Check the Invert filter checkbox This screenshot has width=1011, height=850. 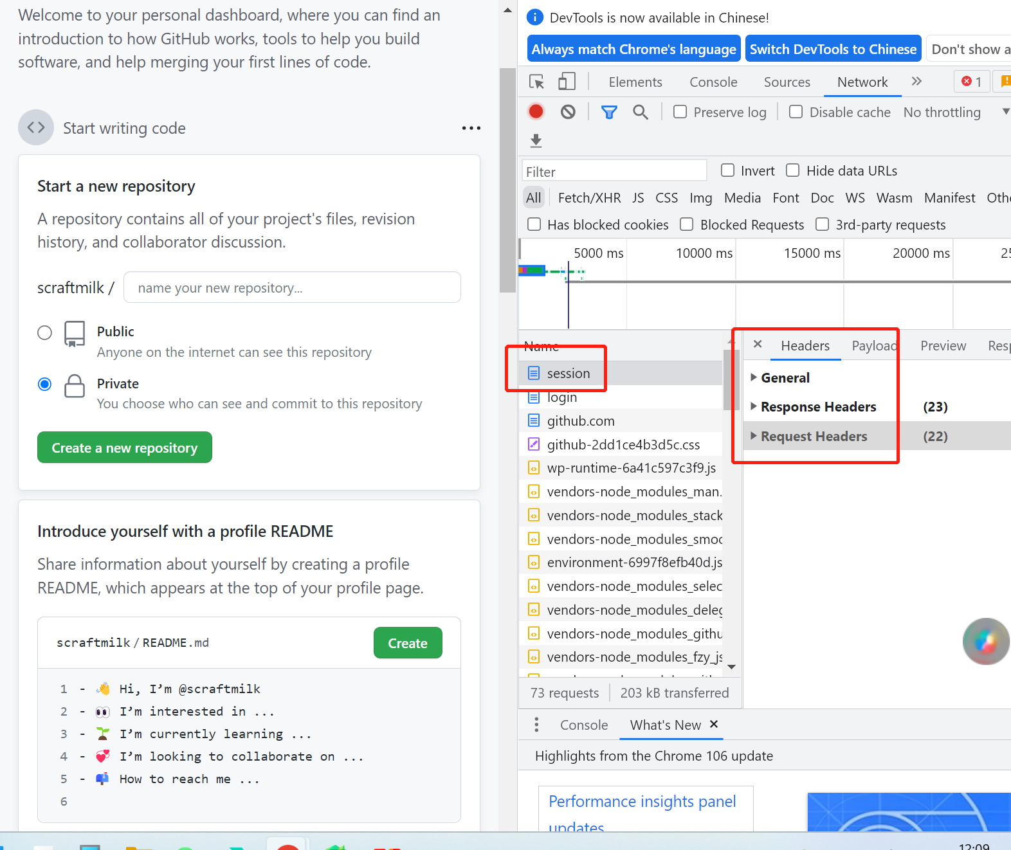[727, 170]
